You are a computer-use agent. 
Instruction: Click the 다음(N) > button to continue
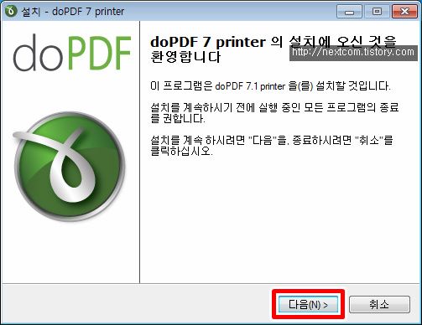click(x=308, y=304)
